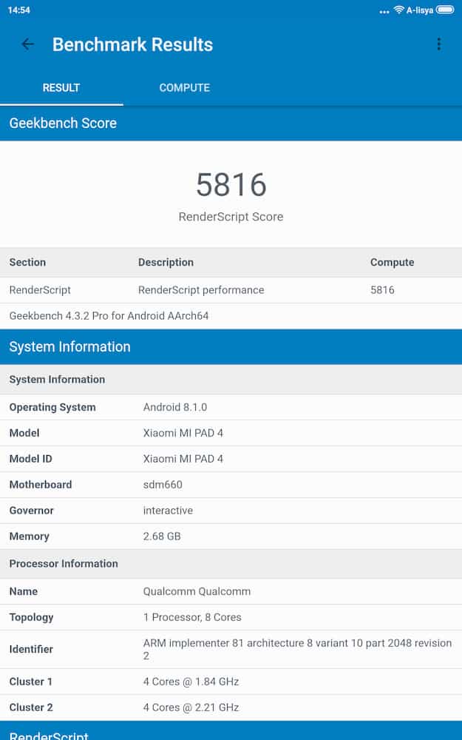Tap the Operating System Android 8.1.0 row
The width and height of the screenshot is (462, 740).
pyautogui.click(x=231, y=407)
